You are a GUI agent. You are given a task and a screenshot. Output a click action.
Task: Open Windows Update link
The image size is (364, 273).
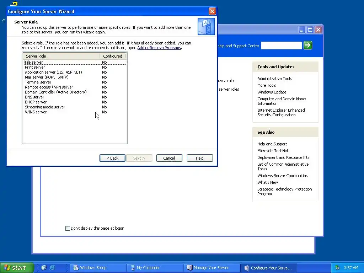272,92
